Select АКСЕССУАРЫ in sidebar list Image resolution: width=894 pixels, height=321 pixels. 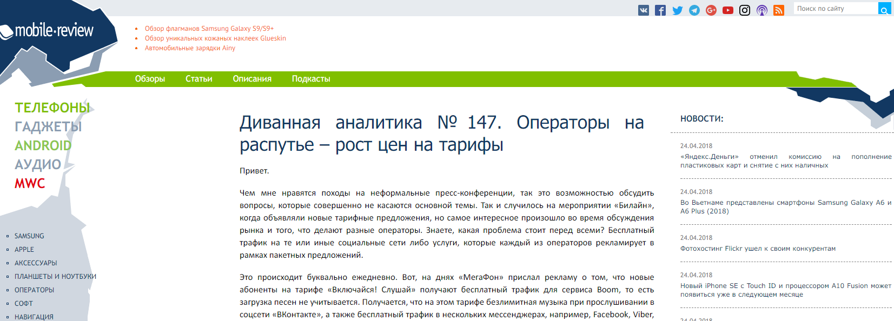[36, 263]
